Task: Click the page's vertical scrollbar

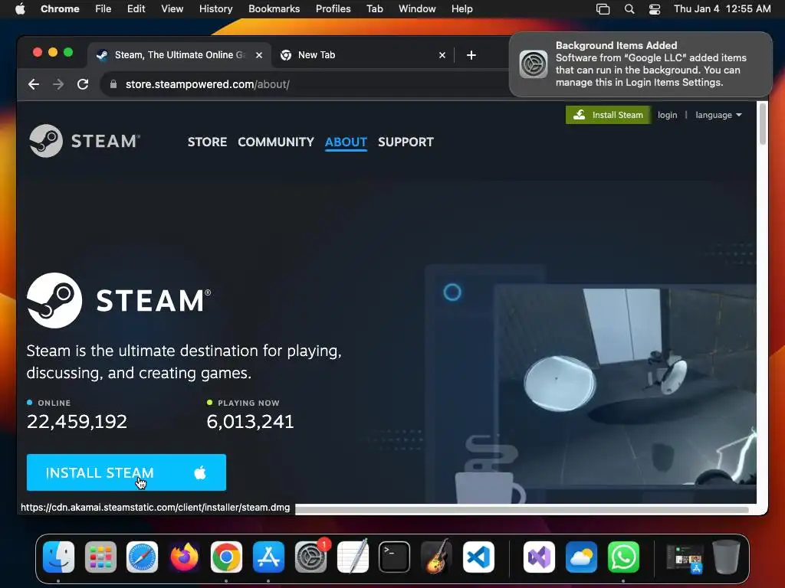Action: coord(763,123)
